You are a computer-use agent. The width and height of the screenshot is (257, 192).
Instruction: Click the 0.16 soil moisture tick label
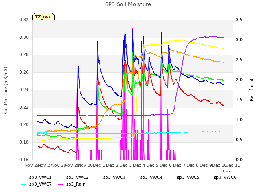[x=24, y=160]
